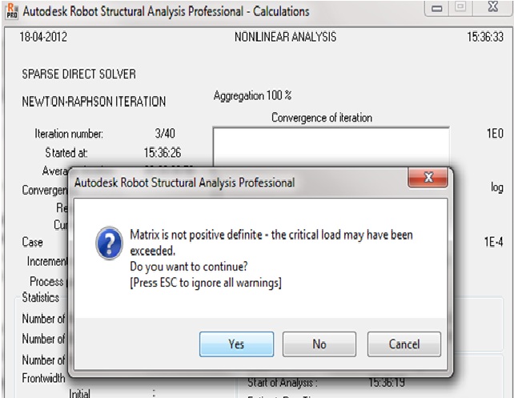The width and height of the screenshot is (514, 398).
Task: Click the 'Start of Analysis' label
Action: [x=283, y=383]
